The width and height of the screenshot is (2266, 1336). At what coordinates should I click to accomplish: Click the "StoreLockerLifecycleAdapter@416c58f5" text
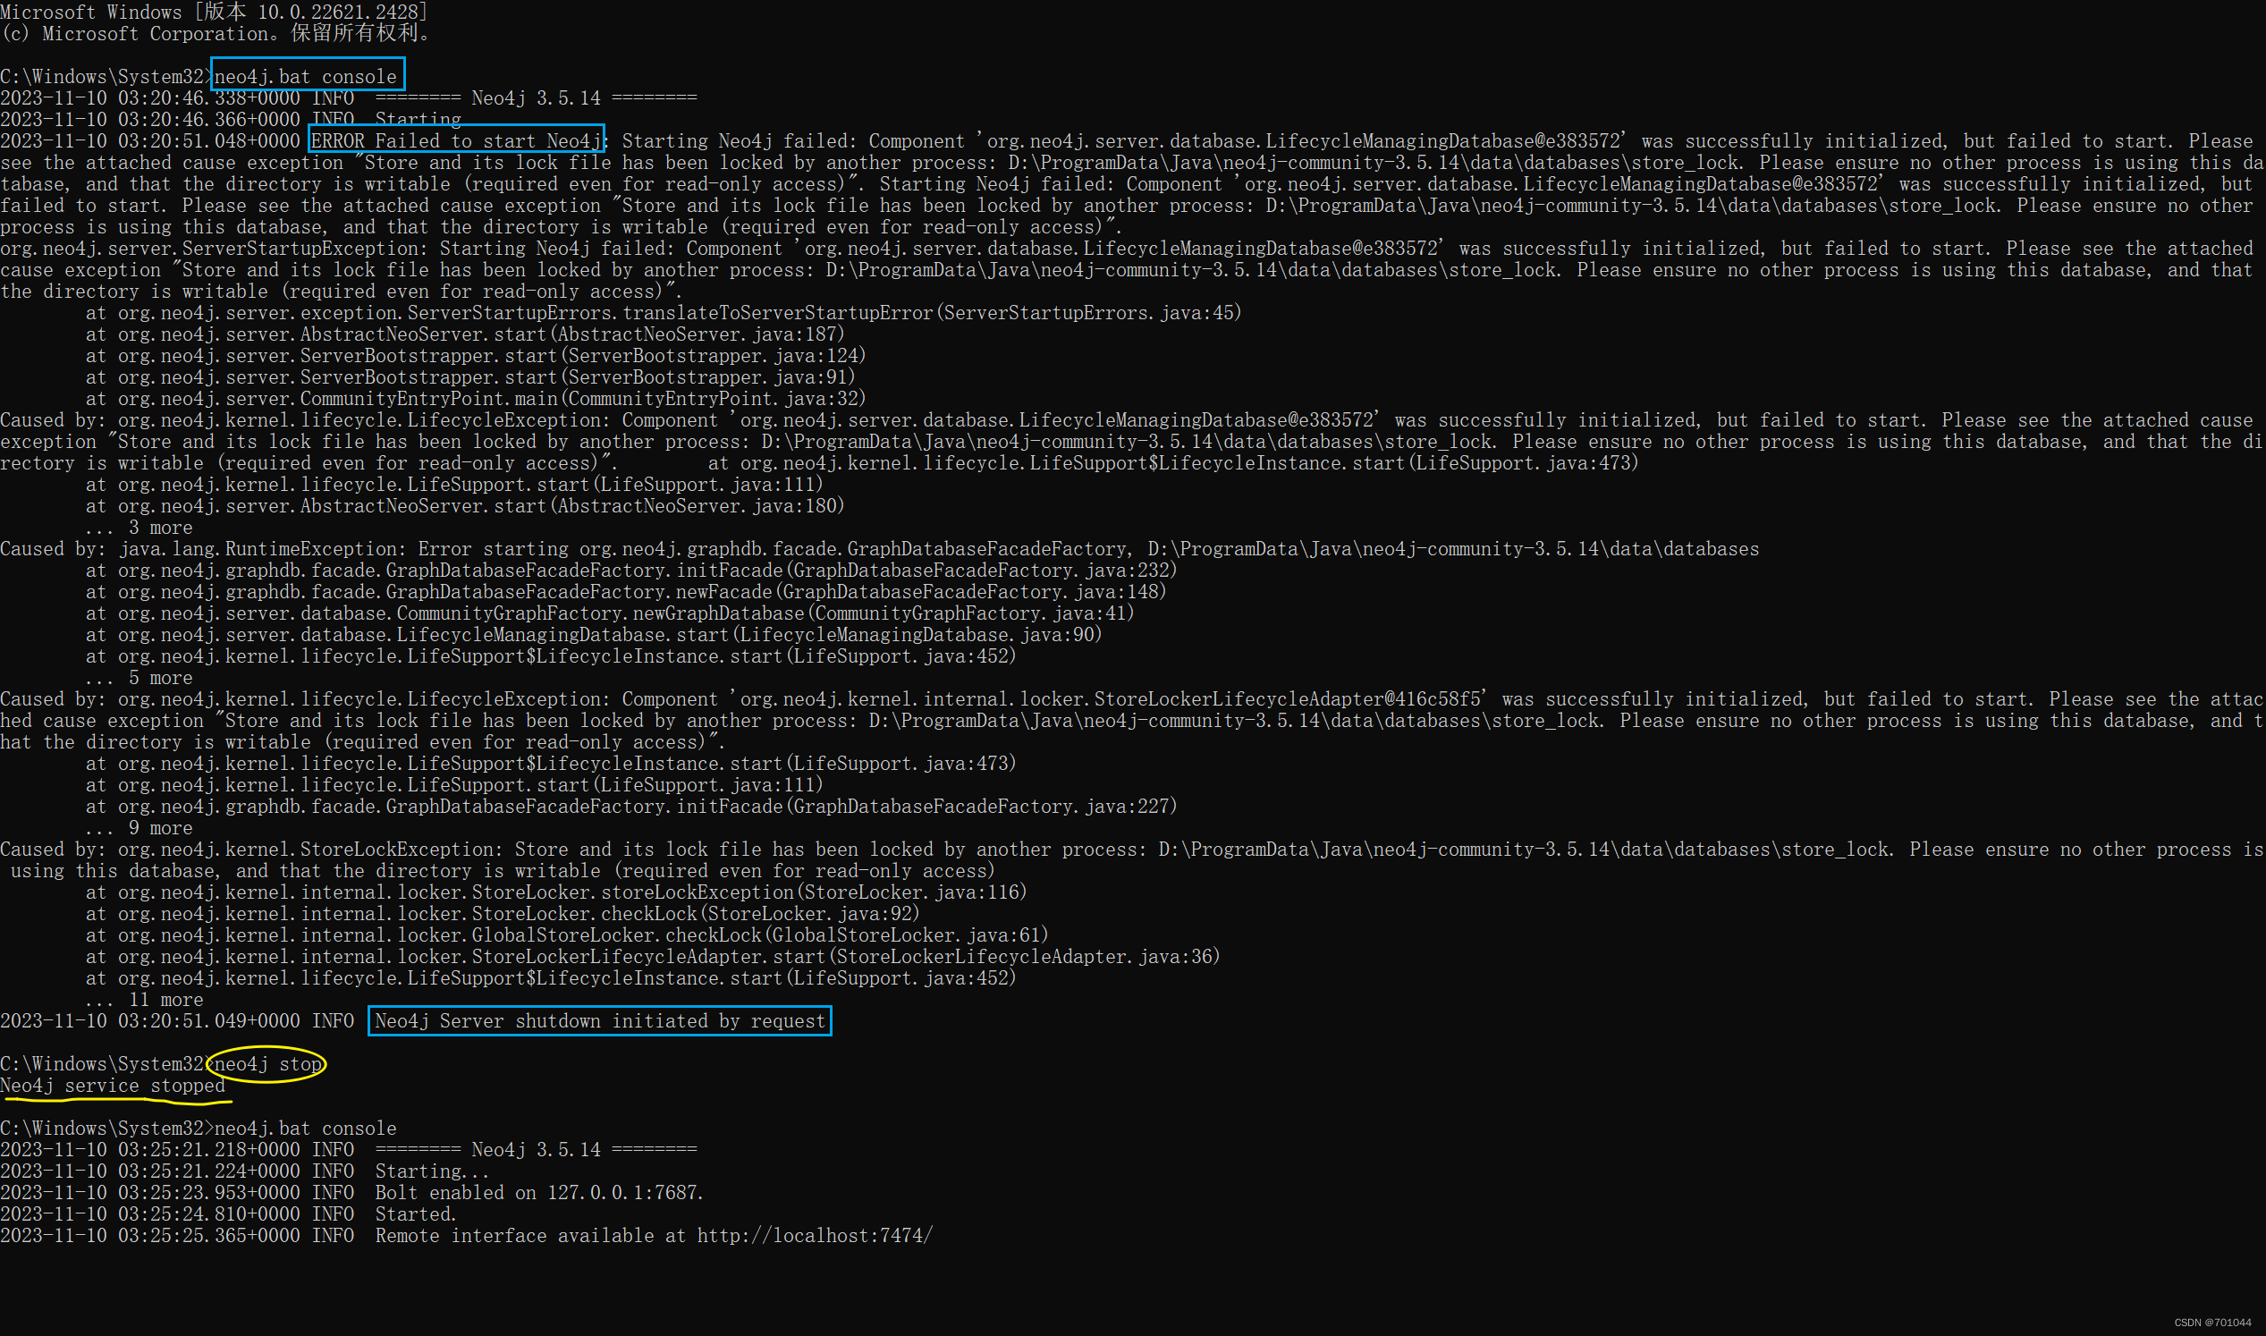tap(1288, 699)
